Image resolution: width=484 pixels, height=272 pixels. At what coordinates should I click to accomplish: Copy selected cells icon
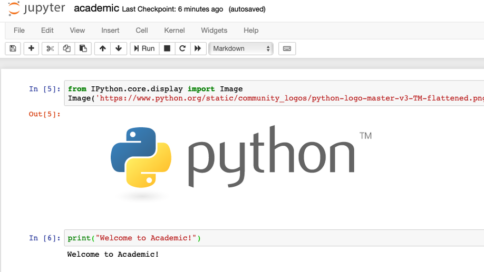click(66, 48)
